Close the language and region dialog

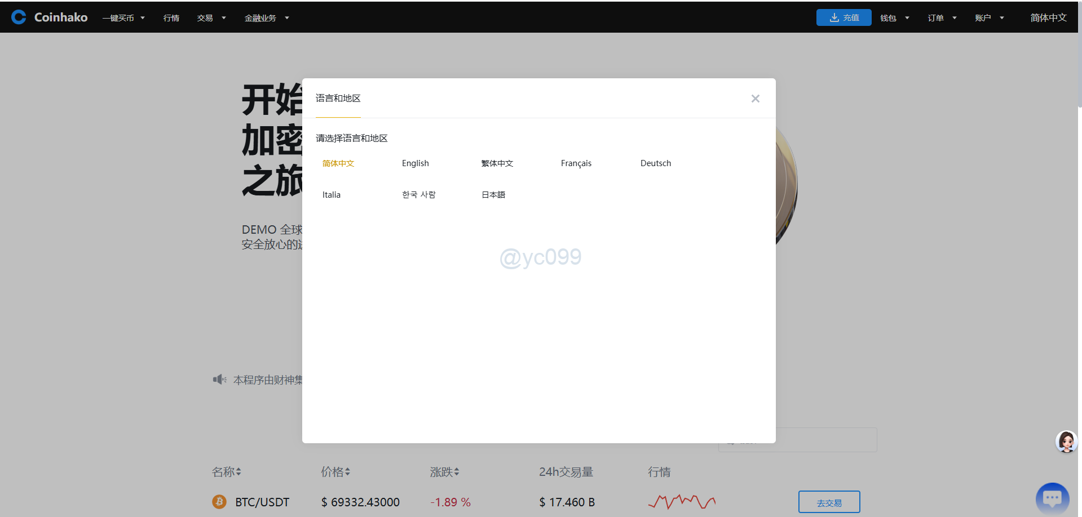755,99
